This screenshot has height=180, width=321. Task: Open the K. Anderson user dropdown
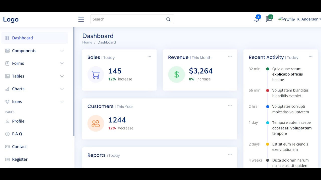309,19
